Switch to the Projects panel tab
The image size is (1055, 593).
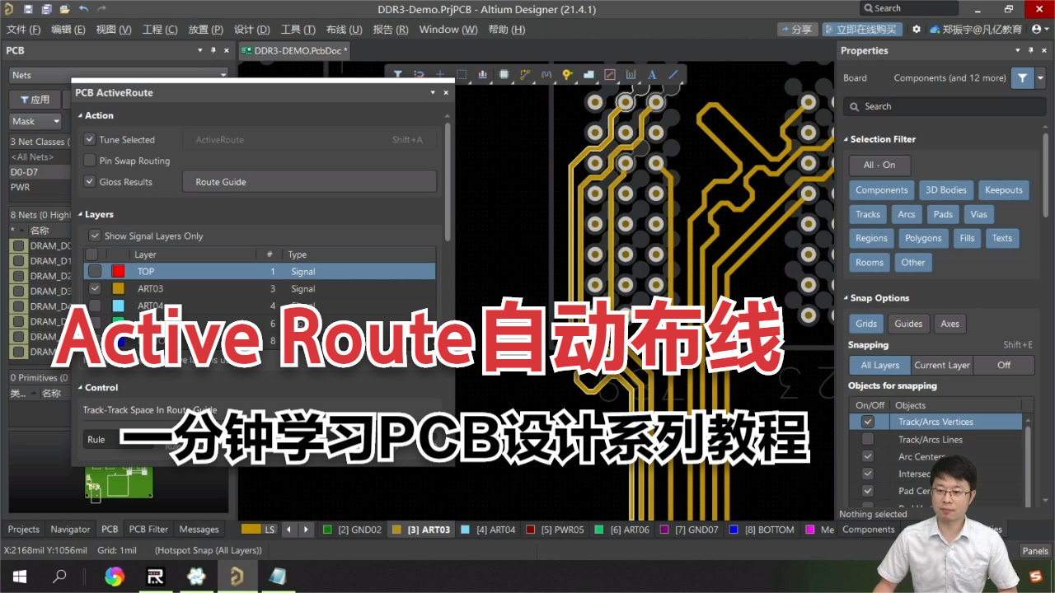pyautogui.click(x=24, y=530)
